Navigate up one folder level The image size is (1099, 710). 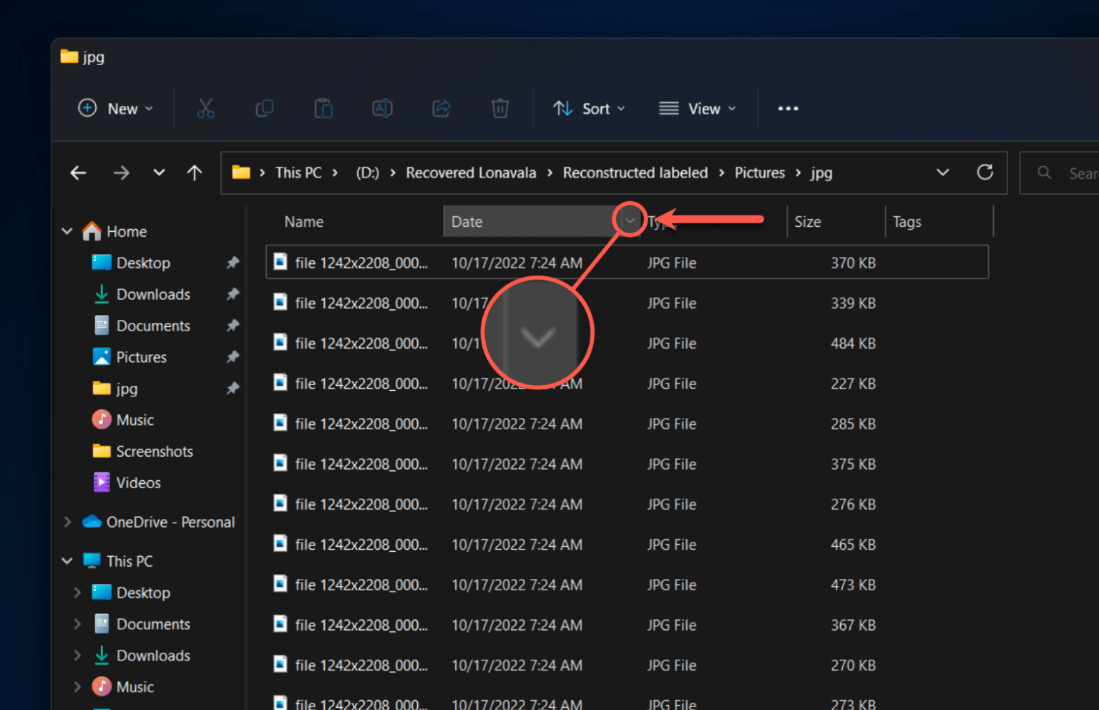point(194,172)
